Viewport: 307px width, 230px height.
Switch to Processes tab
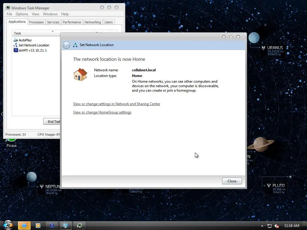(x=36, y=22)
